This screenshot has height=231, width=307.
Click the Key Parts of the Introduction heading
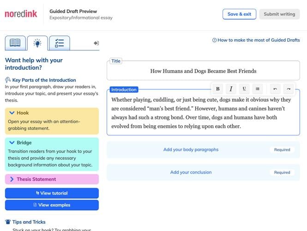[44, 80]
